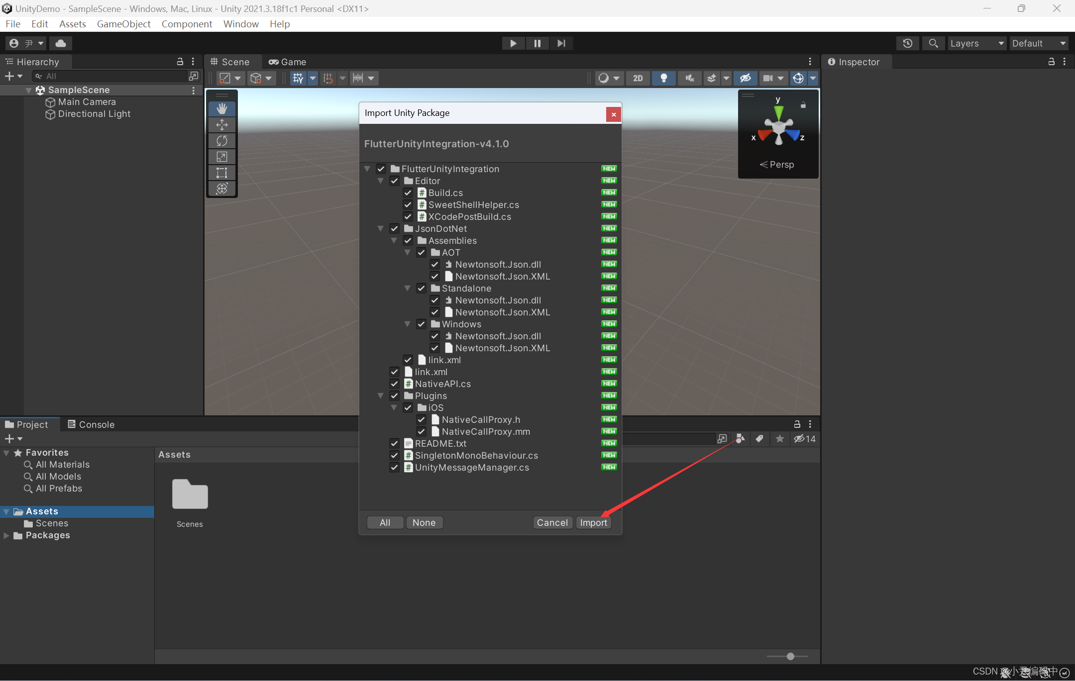Open the account icon dropdown

click(x=26, y=43)
